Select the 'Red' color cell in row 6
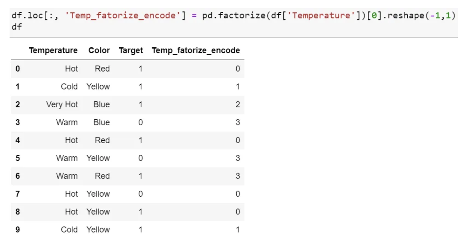This screenshot has height=247, width=462. click(102, 176)
